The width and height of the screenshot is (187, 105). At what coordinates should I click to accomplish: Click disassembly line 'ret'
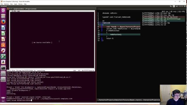[154, 25]
